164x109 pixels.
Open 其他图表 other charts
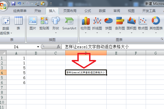click(156, 23)
